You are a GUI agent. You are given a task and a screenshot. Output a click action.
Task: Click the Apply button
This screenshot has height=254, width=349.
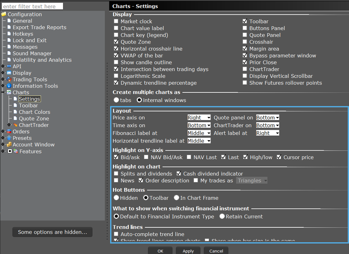point(188,251)
